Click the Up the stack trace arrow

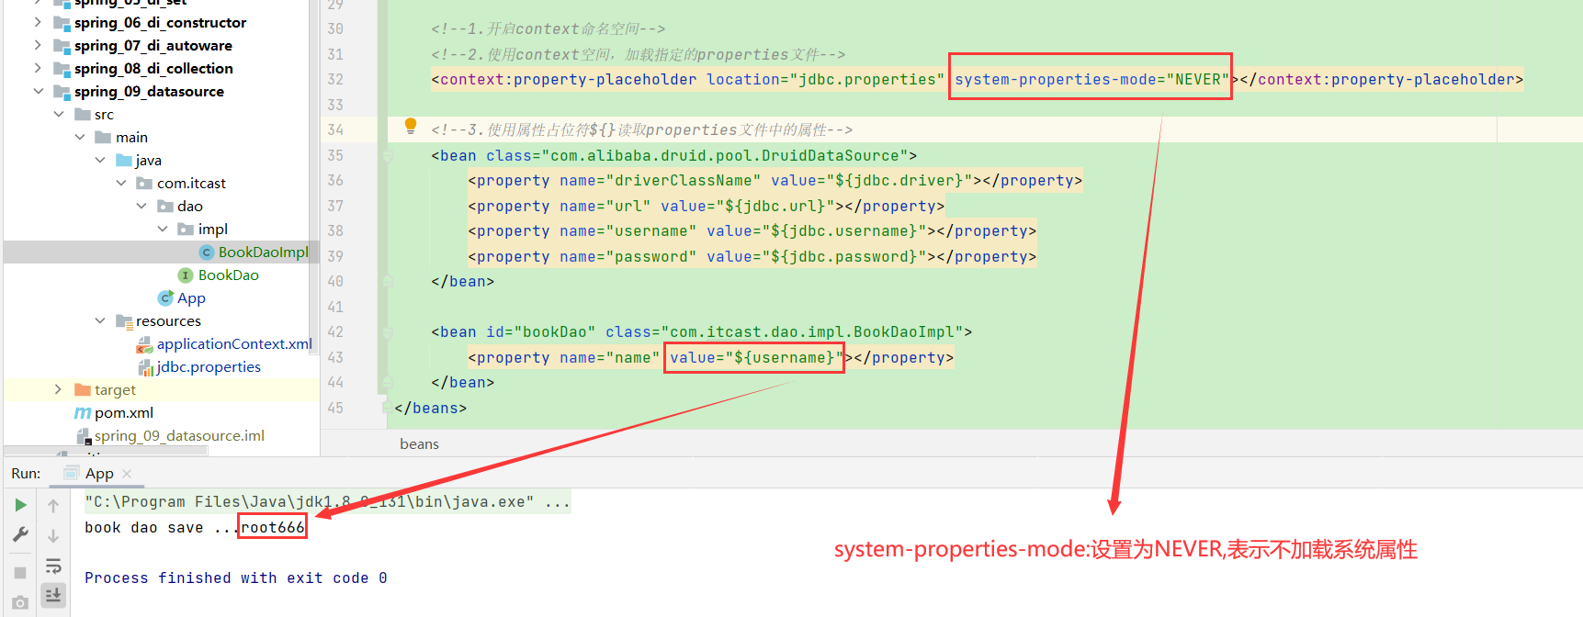click(x=53, y=505)
